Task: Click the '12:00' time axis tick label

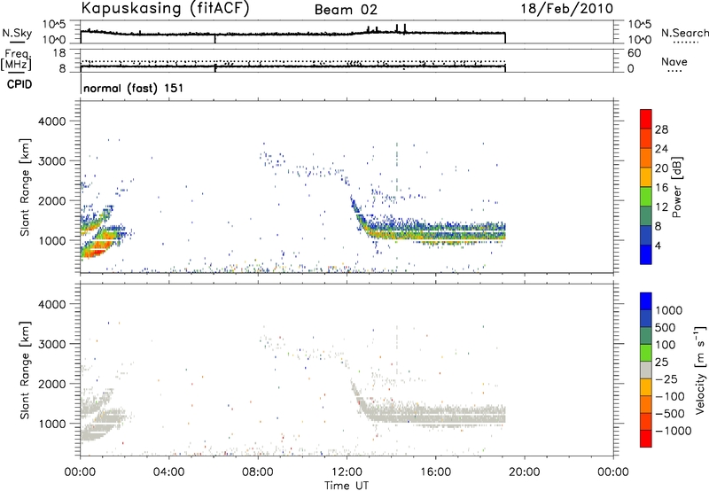Action: (x=347, y=472)
